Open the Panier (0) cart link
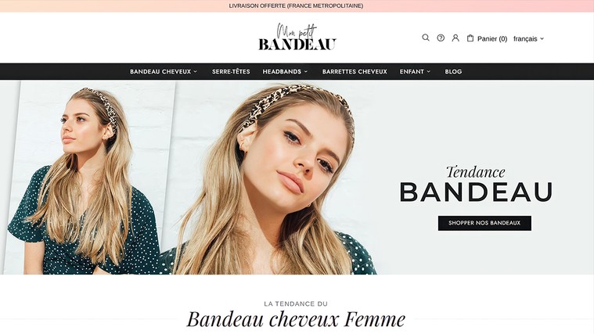This screenshot has height=334, width=594. [x=492, y=38]
